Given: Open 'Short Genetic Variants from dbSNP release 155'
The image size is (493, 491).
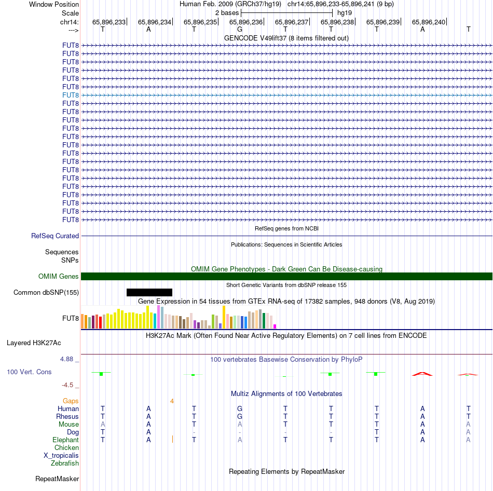Looking at the screenshot, I should (286, 285).
